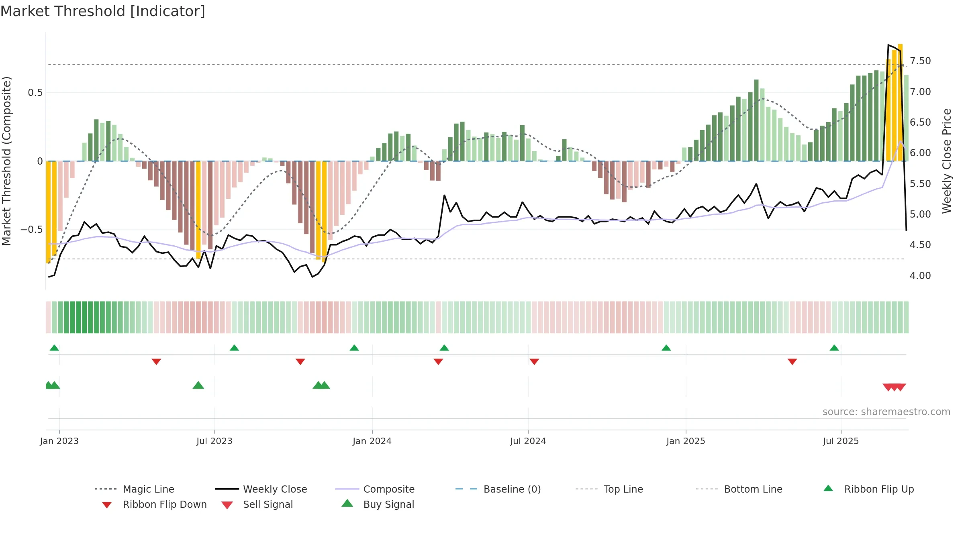The image size is (964, 542).
Task: Click the 7.50 price axis label
Action: pyautogui.click(x=920, y=61)
